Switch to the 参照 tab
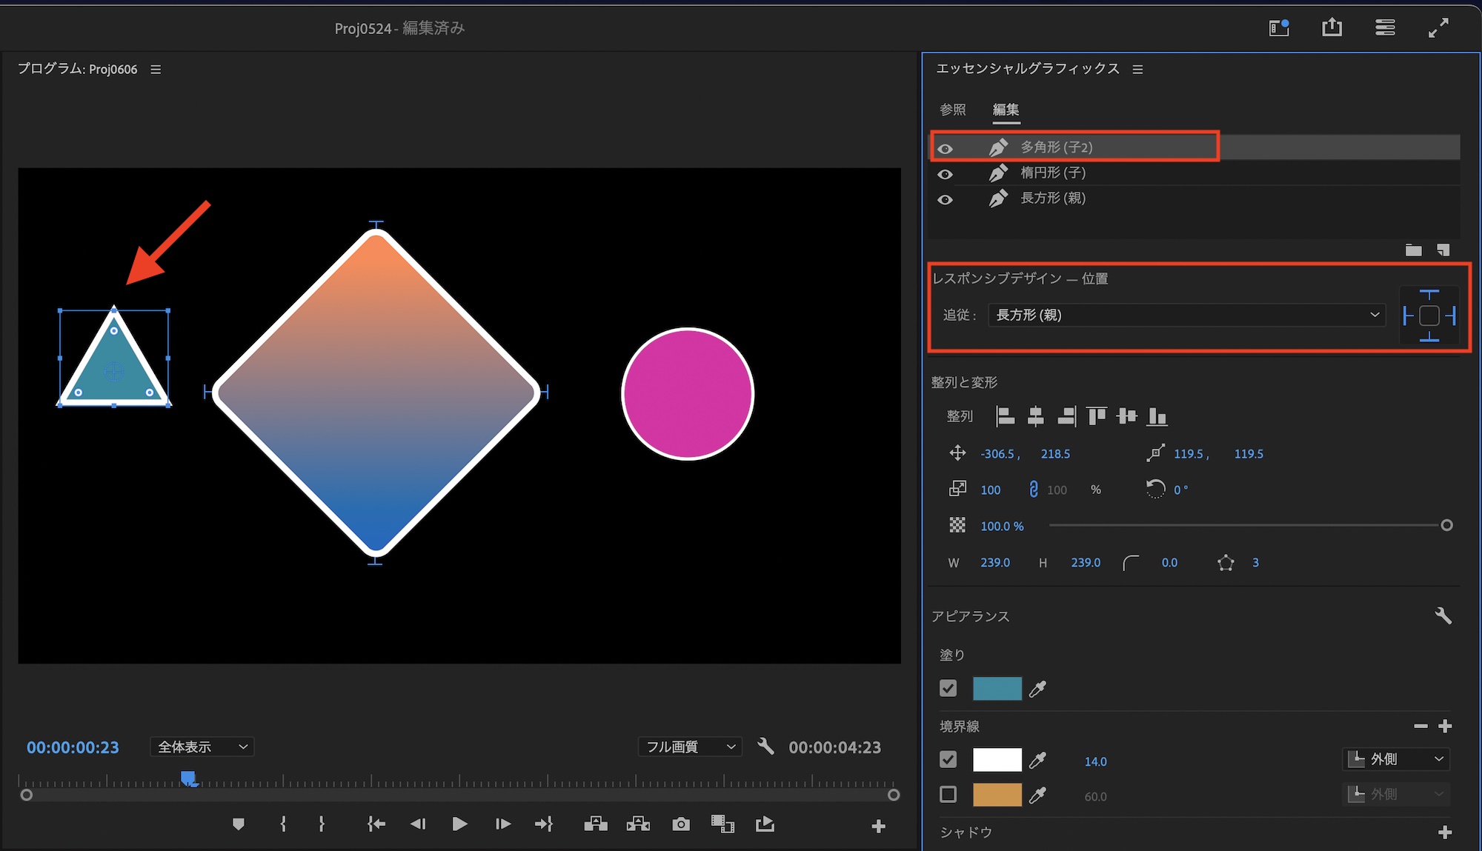The image size is (1482, 851). pyautogui.click(x=952, y=110)
